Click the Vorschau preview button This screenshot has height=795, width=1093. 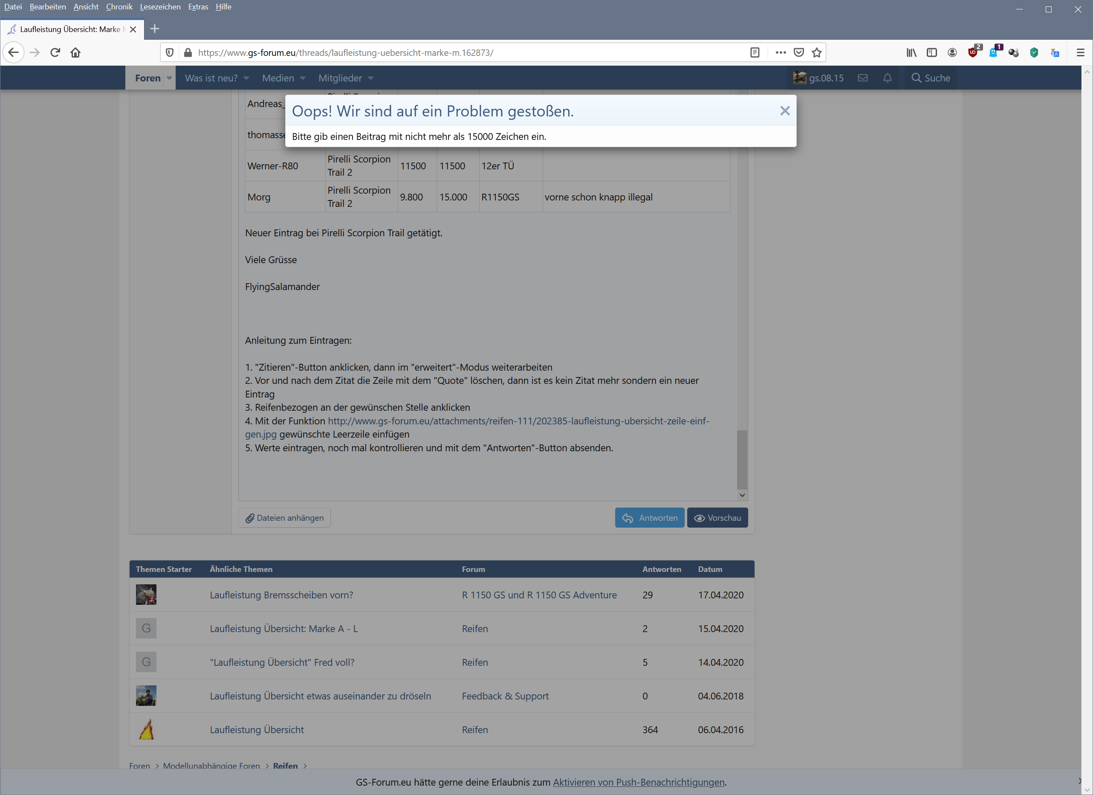pos(717,518)
